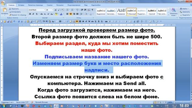Expand the styles gallery (more arrow)
The image size is (192, 108).
(168, 15)
